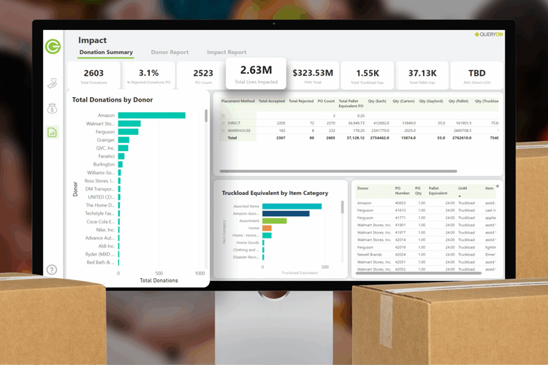Select the 37.13K Total Pallet card
The width and height of the screenshot is (548, 365).
click(422, 75)
